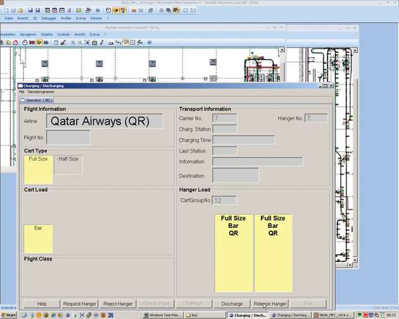Click the Help button
The image size is (399, 319).
(x=42, y=304)
